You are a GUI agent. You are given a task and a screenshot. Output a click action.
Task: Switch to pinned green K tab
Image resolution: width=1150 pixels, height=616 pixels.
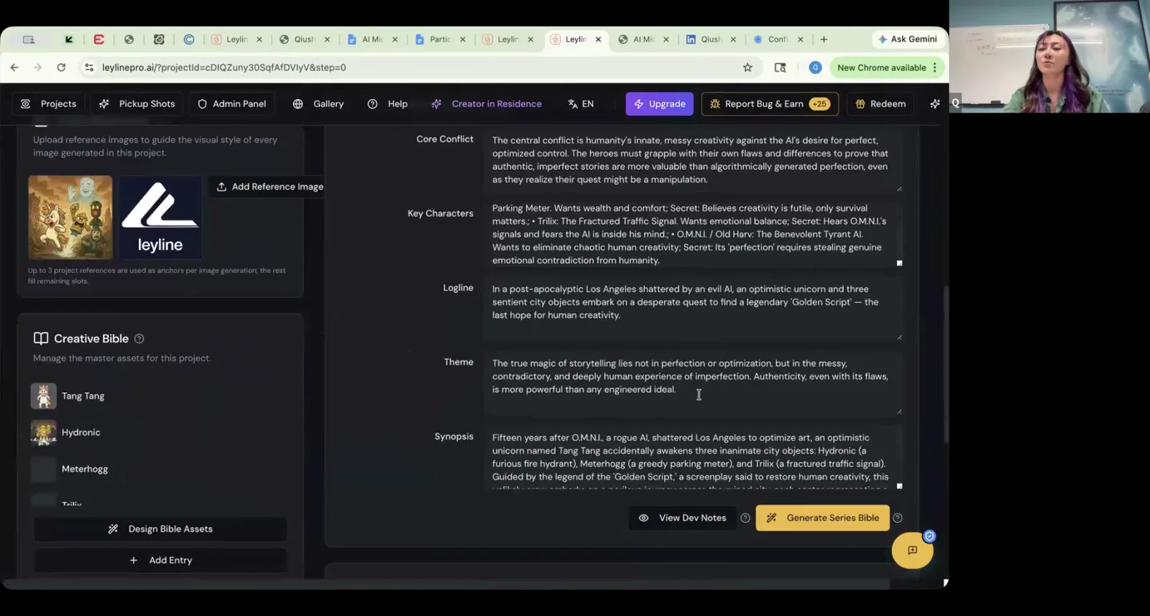coord(69,39)
